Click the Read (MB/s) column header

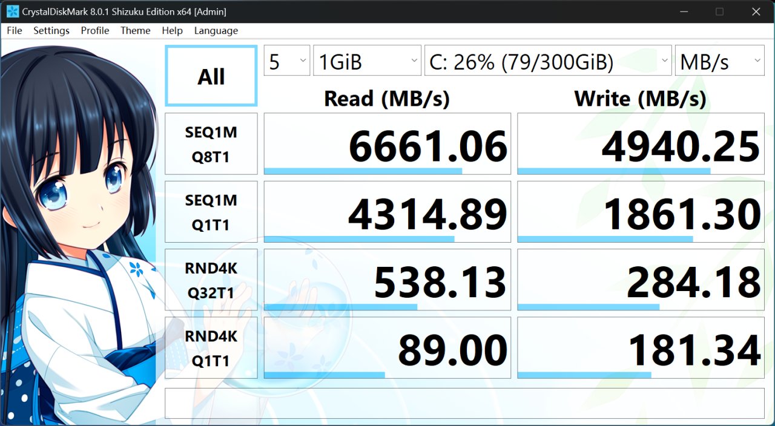pos(387,98)
